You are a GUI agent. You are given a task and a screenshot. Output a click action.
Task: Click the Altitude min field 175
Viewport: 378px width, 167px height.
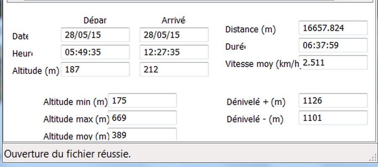pos(142,100)
